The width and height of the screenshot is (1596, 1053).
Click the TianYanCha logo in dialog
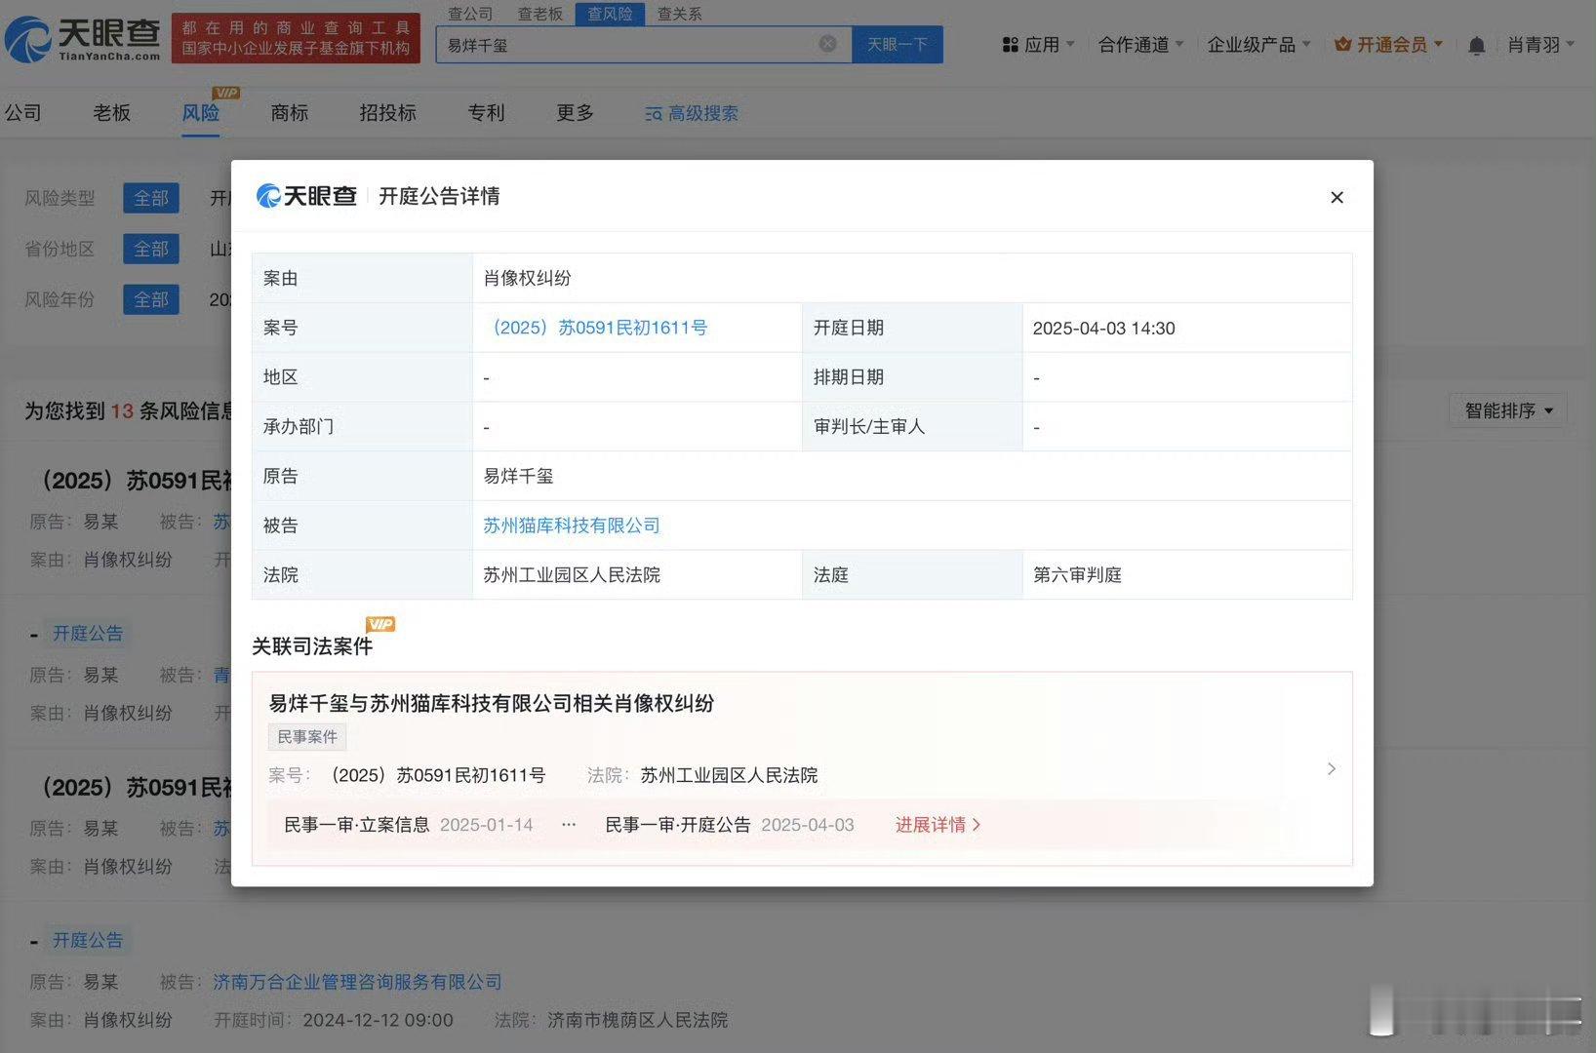(x=306, y=196)
